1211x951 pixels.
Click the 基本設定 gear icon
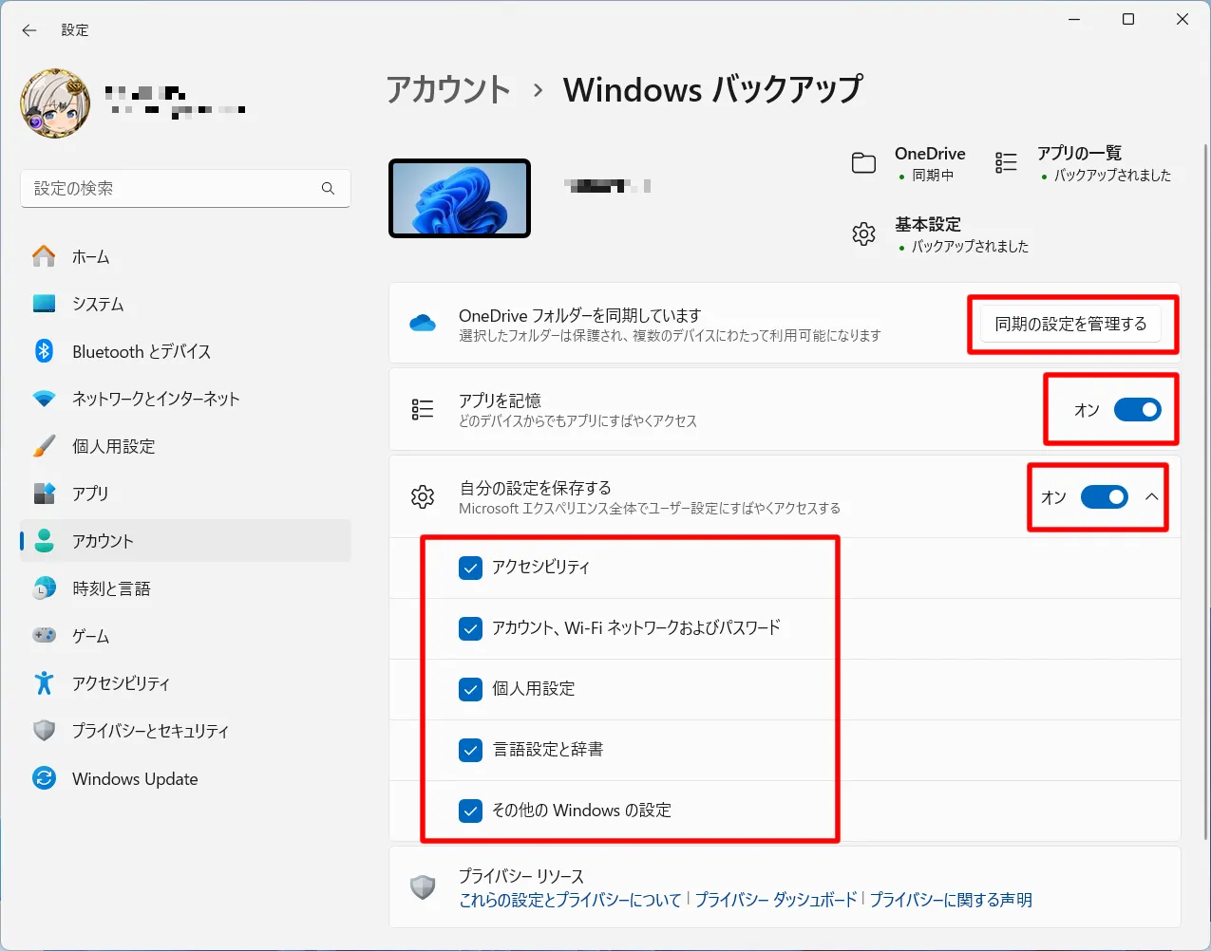click(x=863, y=233)
